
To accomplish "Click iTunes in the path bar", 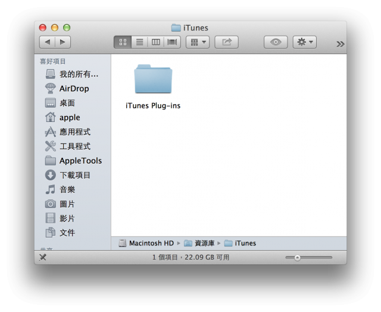I will (x=240, y=244).
